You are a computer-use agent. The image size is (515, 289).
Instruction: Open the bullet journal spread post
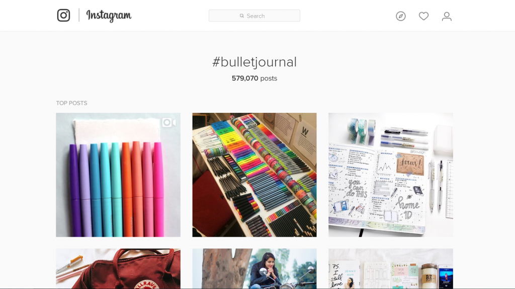click(391, 175)
